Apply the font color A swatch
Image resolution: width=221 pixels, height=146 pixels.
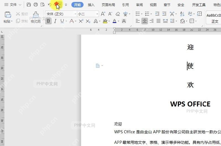click(x=115, y=21)
